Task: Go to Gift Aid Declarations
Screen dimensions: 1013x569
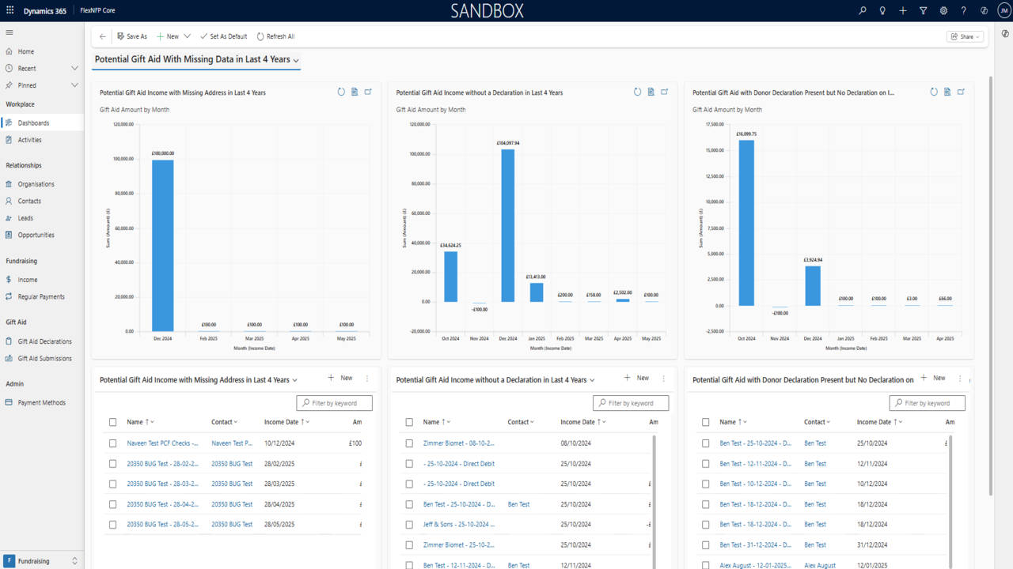Action: 44,341
